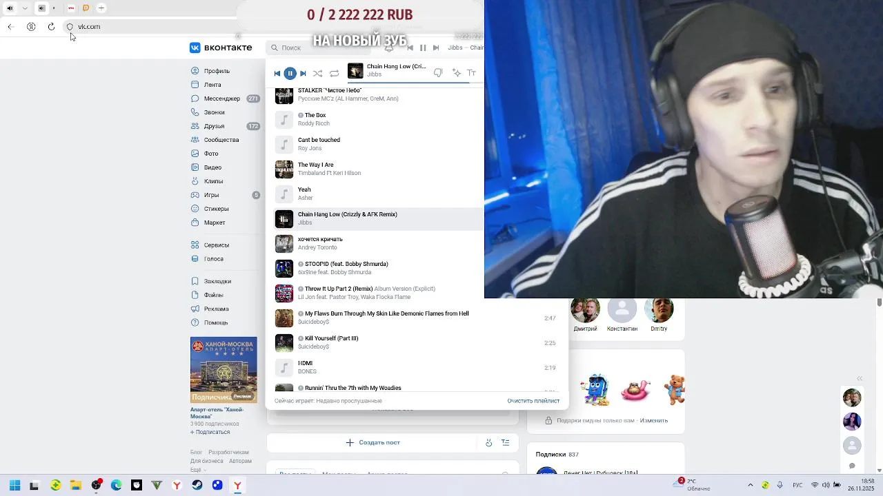Open Профиль in the left menu

point(217,71)
